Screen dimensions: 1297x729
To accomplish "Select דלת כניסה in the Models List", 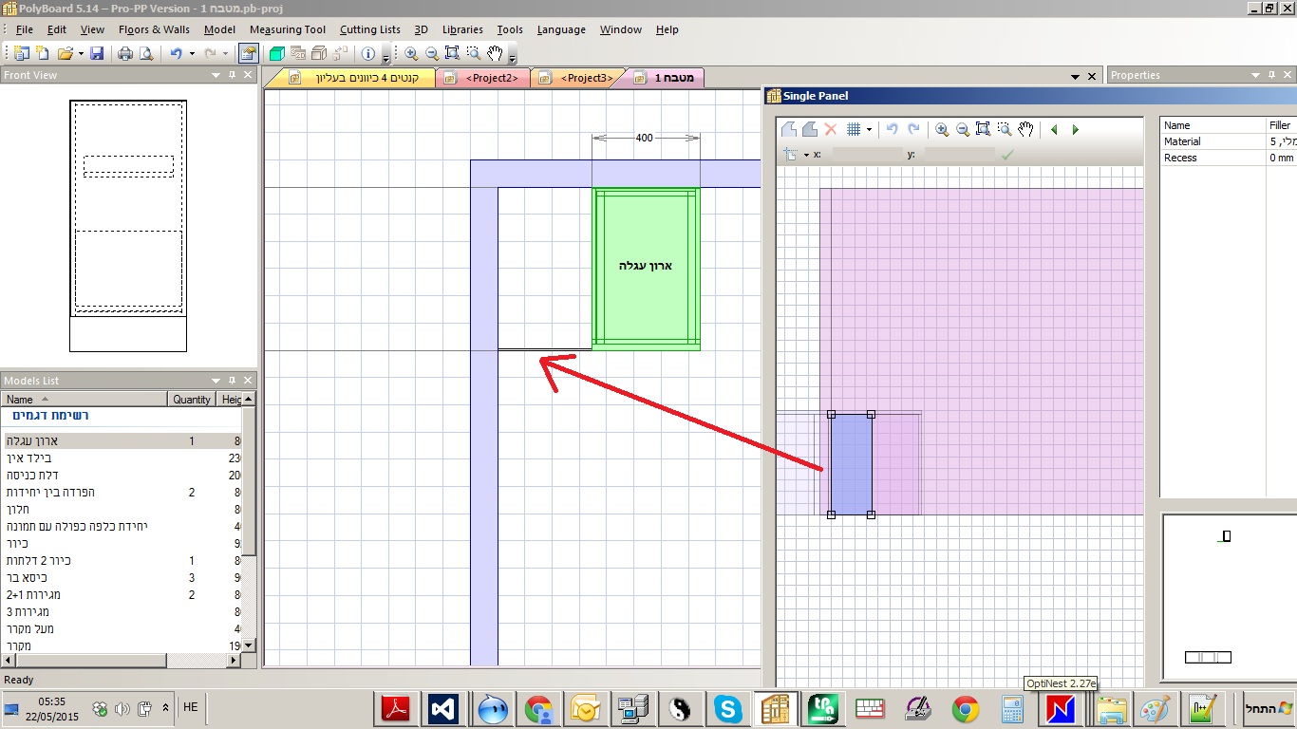I will [x=121, y=476].
